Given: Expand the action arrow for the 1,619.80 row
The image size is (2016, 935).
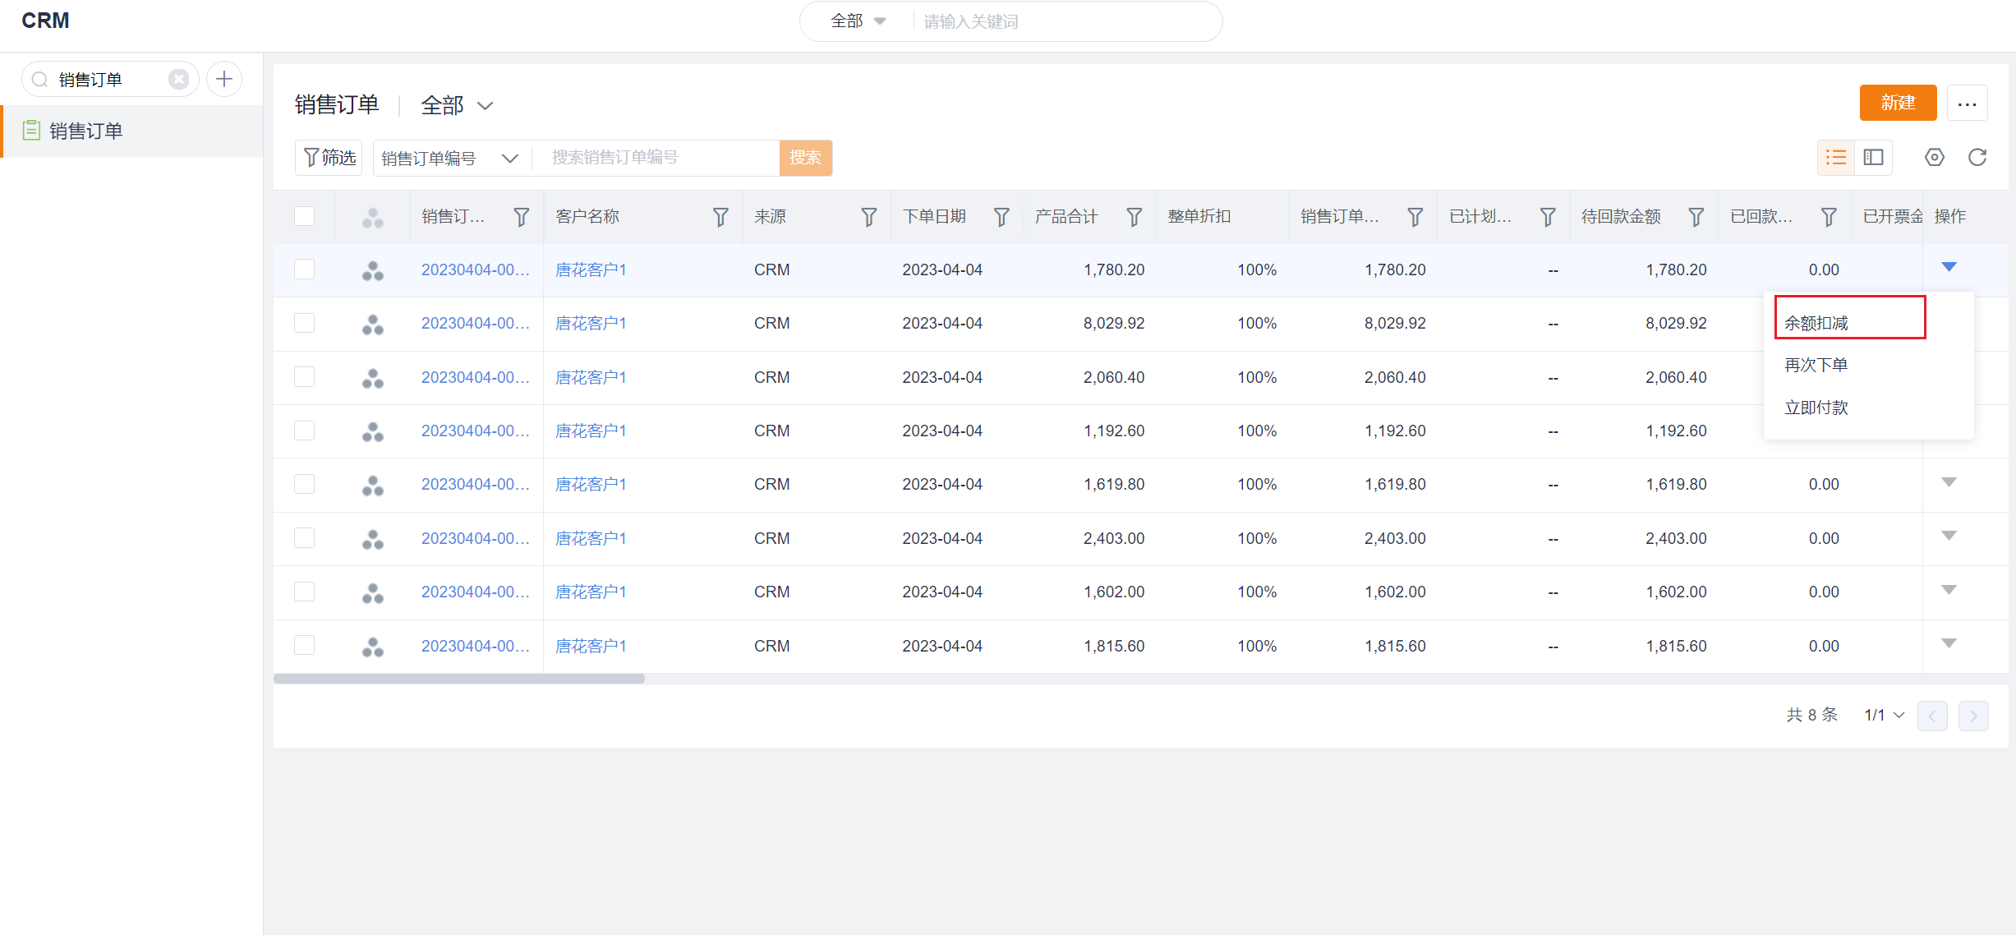Looking at the screenshot, I should click(x=1949, y=482).
